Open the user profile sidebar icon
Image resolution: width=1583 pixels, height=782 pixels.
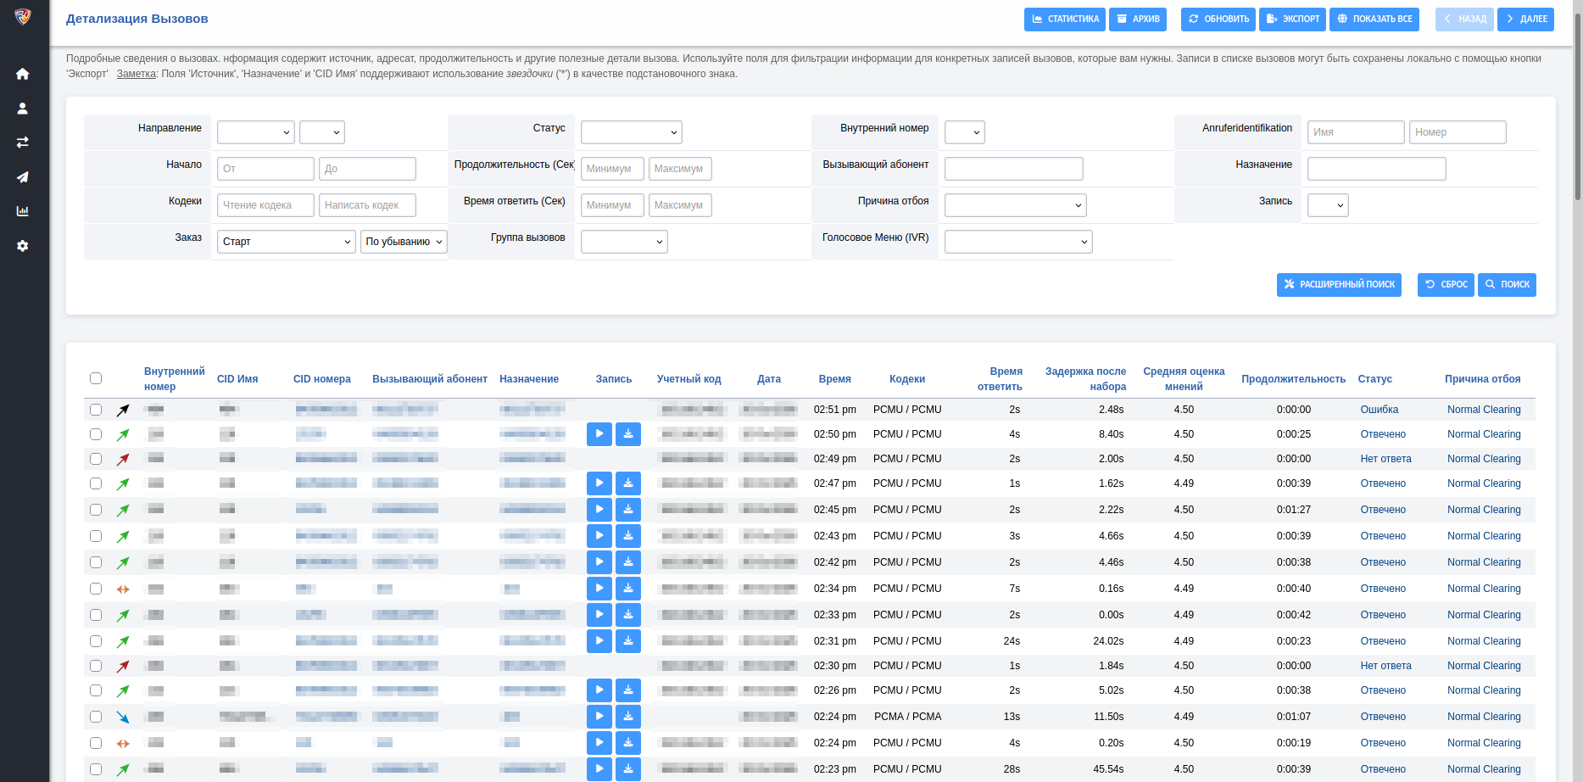(23, 109)
